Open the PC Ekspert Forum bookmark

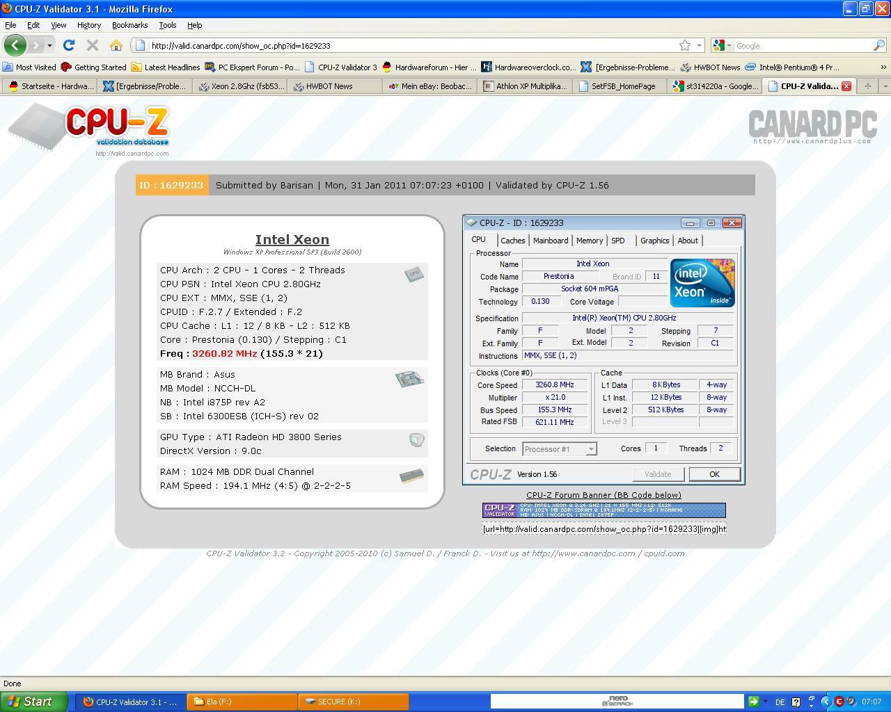click(x=253, y=67)
